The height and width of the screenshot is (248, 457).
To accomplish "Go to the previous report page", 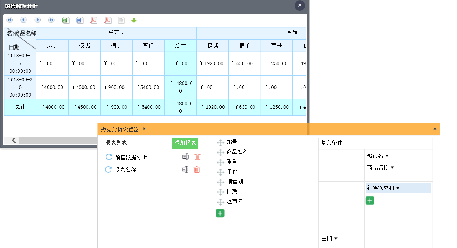I will pyautogui.click(x=23, y=20).
